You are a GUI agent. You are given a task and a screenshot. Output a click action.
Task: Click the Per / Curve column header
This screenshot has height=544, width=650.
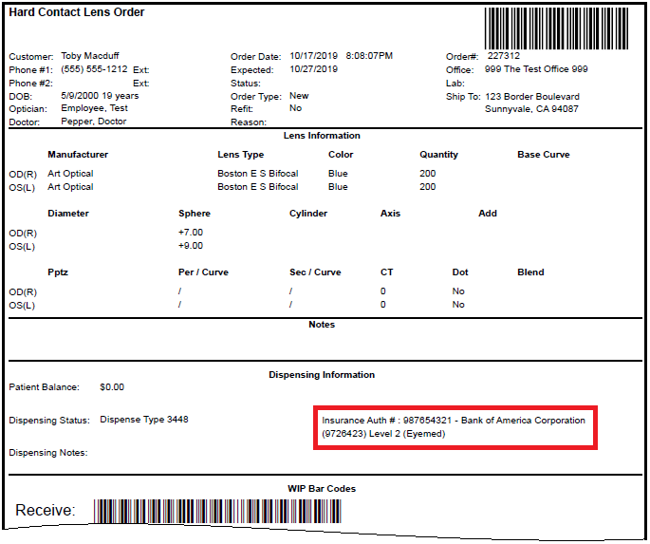(203, 272)
